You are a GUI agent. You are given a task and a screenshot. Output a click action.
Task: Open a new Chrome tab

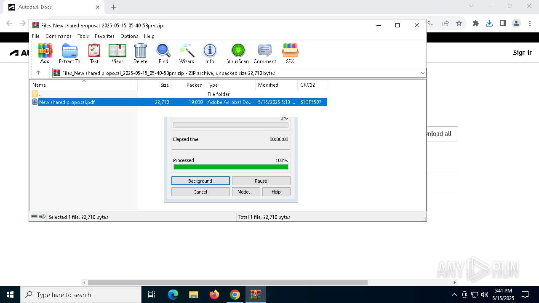click(114, 7)
